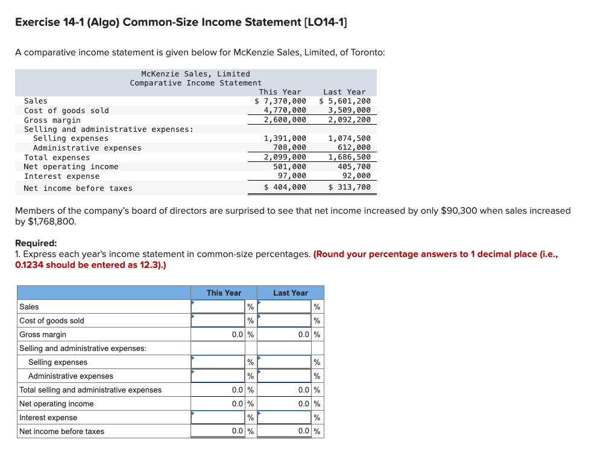The height and width of the screenshot is (469, 589).
Task: Select the Selling expenses Last Year input field
Action: pyautogui.click(x=283, y=362)
